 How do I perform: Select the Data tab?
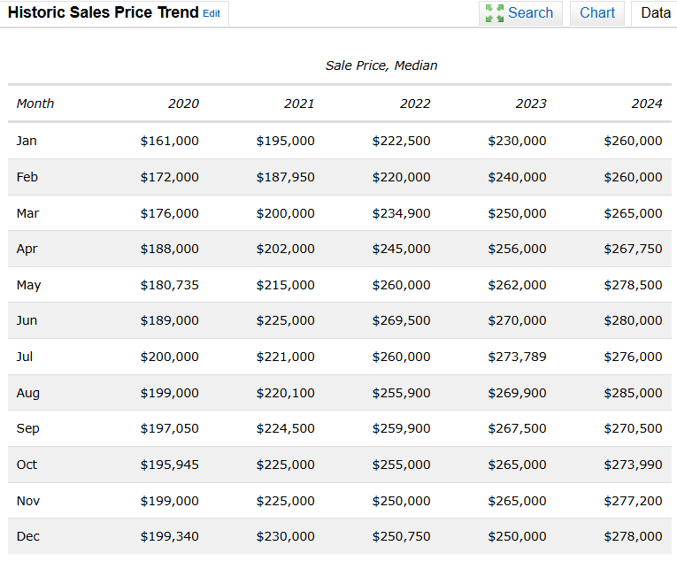click(x=655, y=13)
